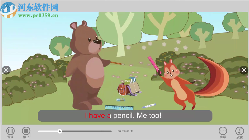This screenshot has width=249, height=140.
Task: Click the left X close circle
Action: pos(6,70)
